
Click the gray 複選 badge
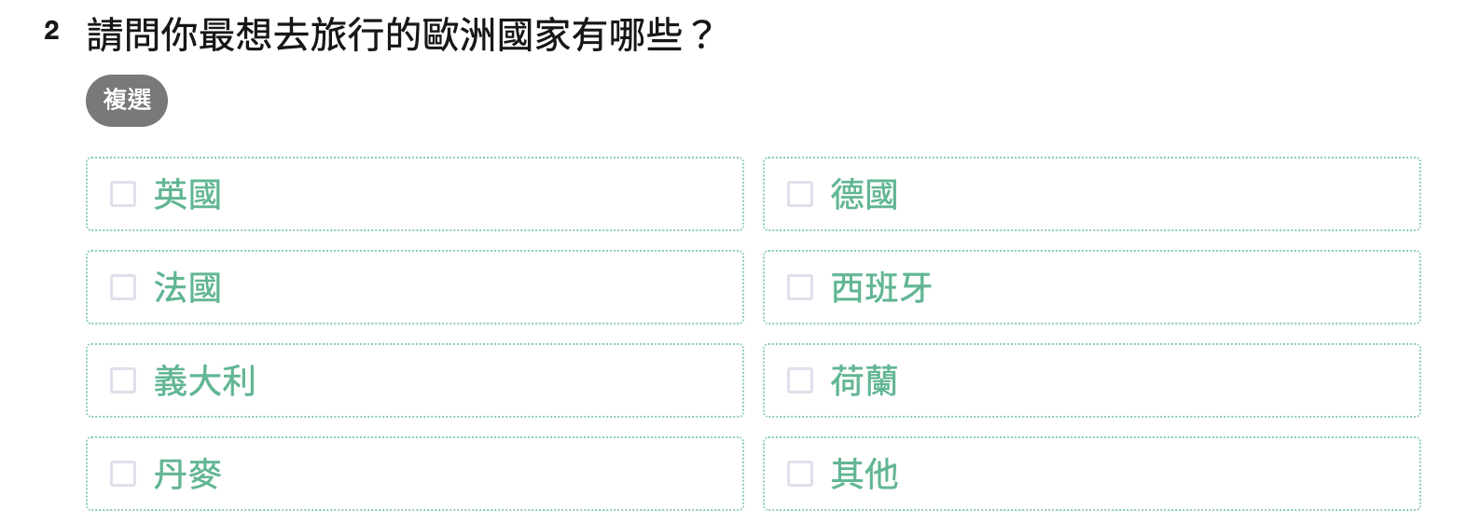(127, 101)
